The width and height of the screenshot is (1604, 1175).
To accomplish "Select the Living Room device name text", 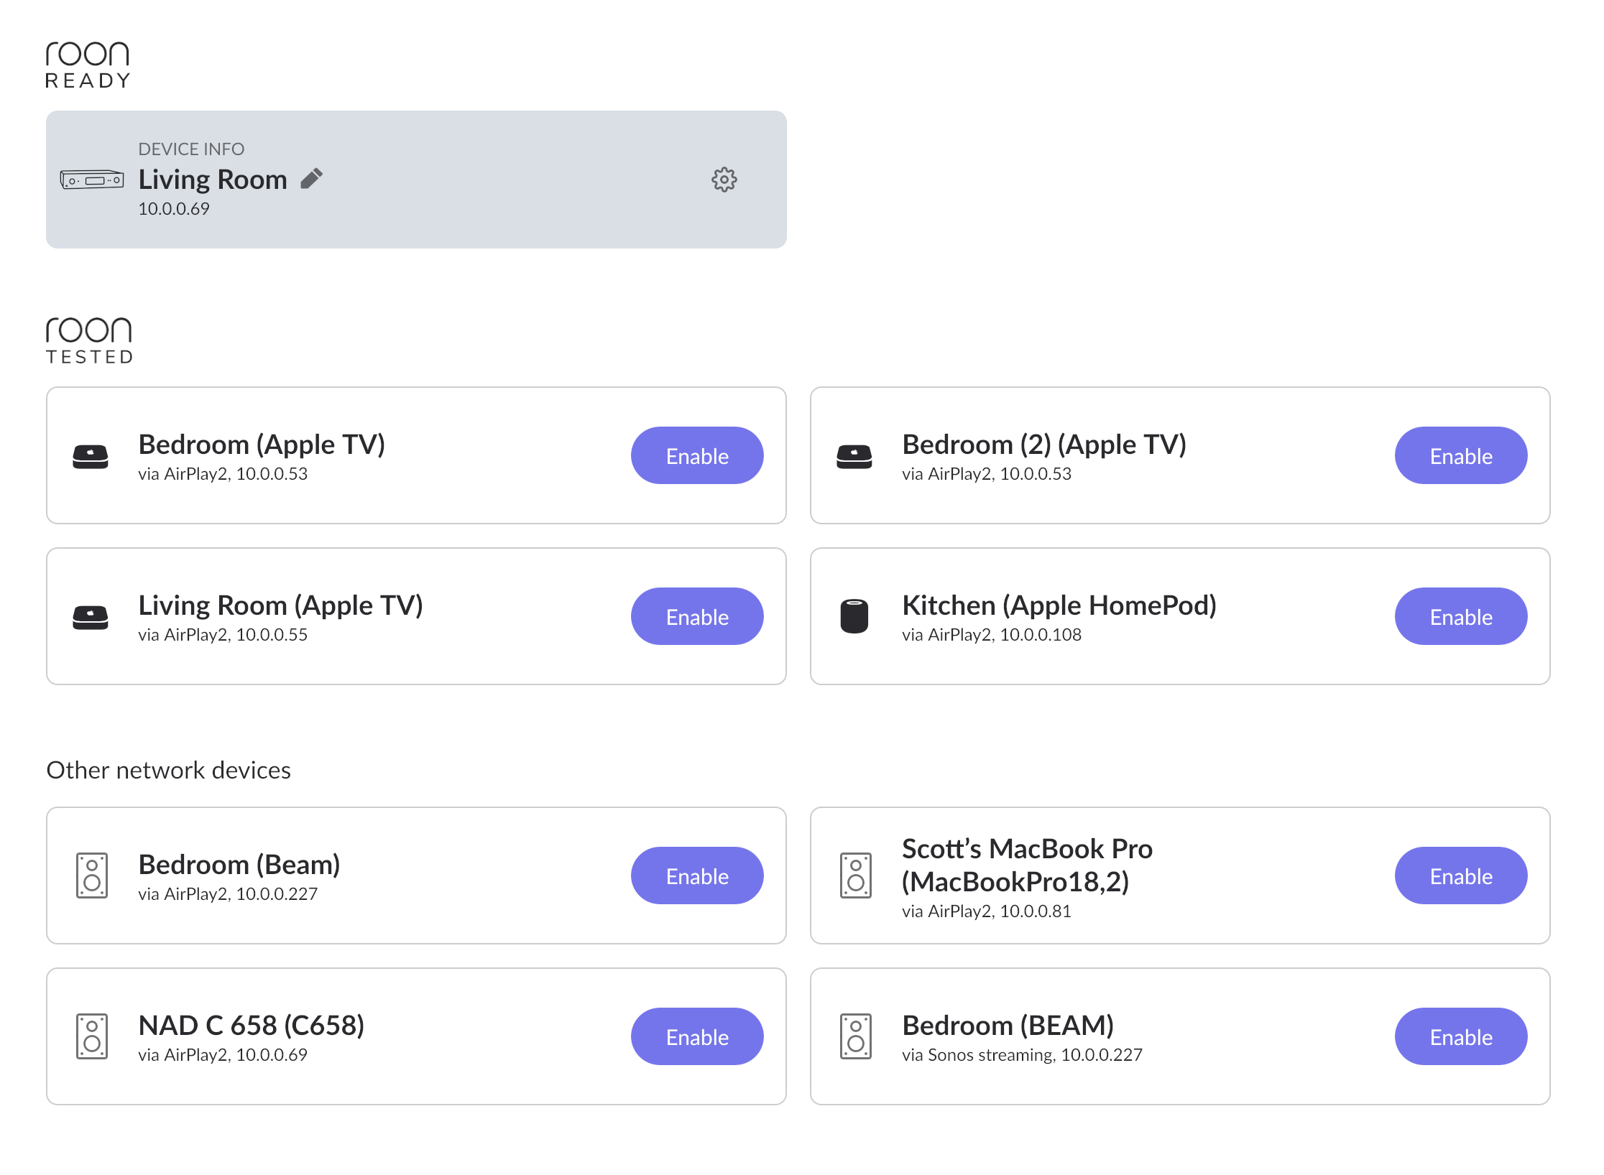I will (x=213, y=180).
